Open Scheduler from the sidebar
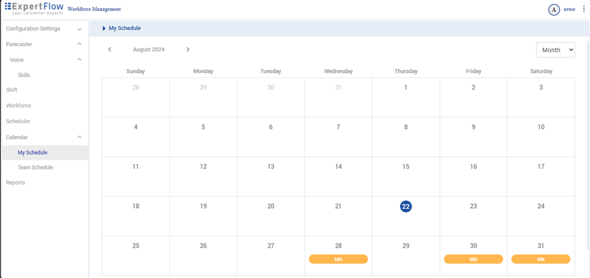This screenshot has height=278, width=590. (x=18, y=121)
